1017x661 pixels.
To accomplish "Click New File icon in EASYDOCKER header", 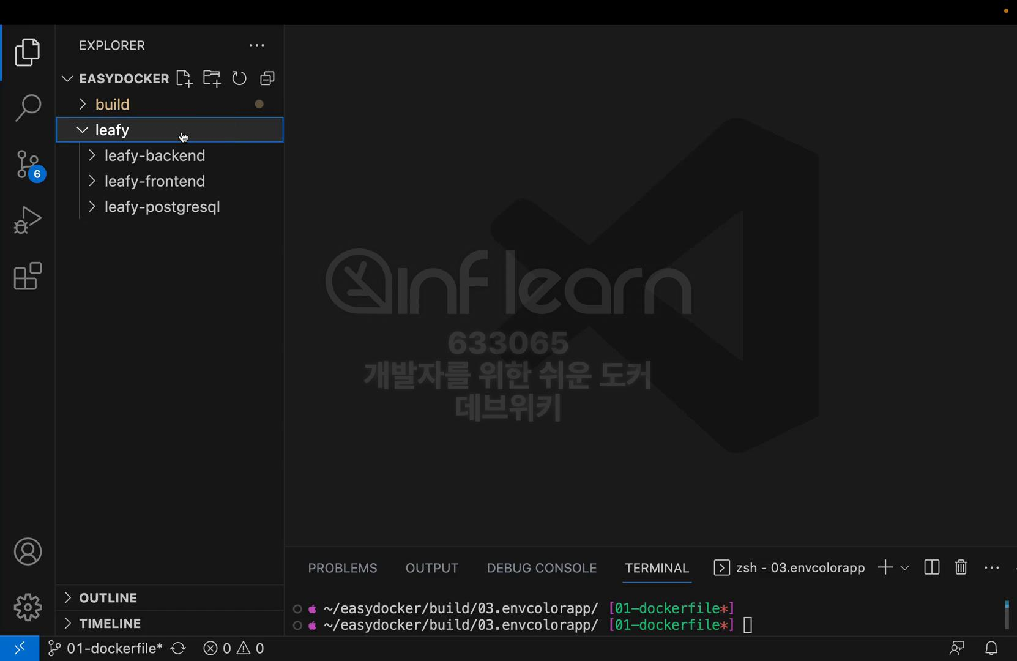I will pyautogui.click(x=184, y=78).
